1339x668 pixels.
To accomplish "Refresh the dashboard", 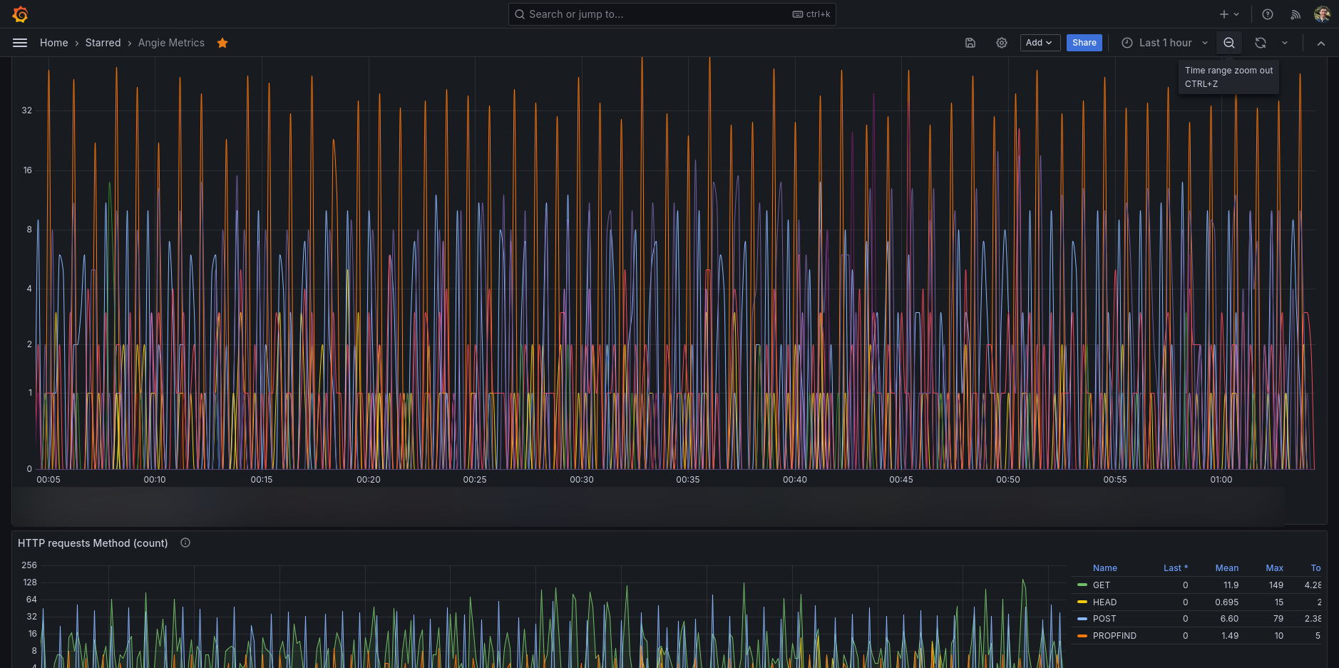I will pyautogui.click(x=1261, y=43).
